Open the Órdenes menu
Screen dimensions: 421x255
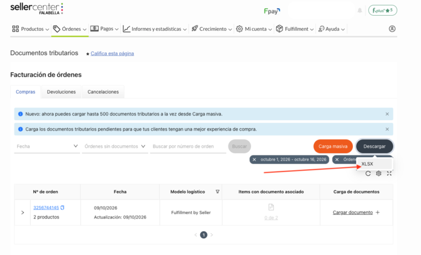pos(70,29)
